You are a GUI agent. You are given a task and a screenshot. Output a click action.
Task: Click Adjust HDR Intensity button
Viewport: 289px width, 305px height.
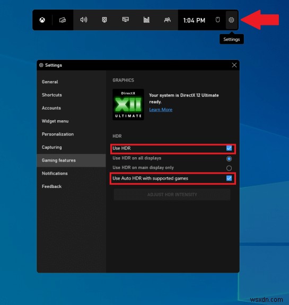[x=172, y=194]
